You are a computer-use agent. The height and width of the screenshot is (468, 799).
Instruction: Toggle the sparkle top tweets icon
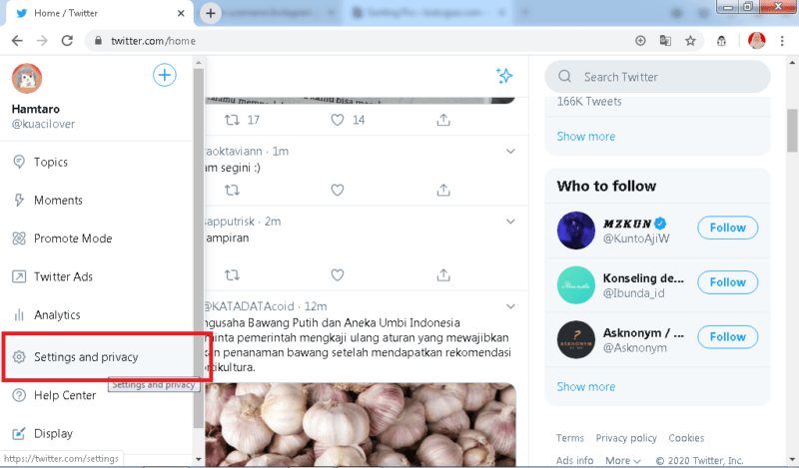504,76
